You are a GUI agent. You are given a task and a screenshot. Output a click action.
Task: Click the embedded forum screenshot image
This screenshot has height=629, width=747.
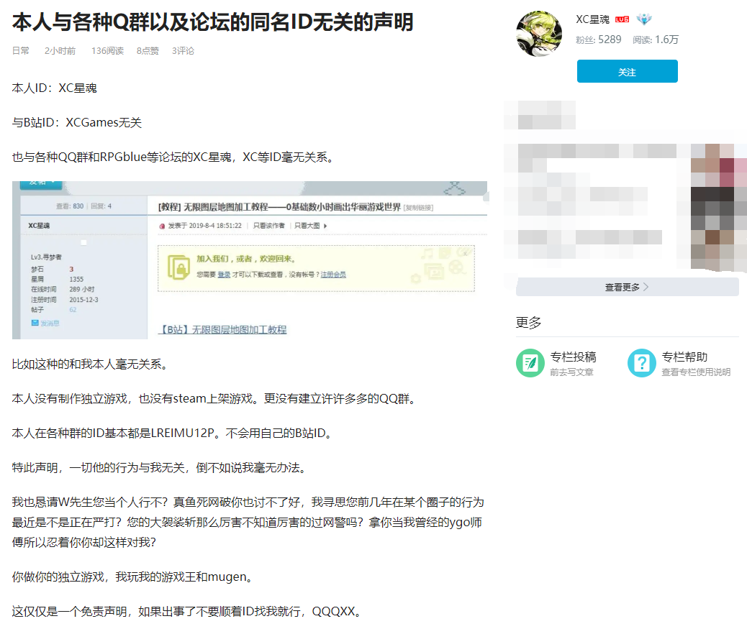tap(250, 260)
